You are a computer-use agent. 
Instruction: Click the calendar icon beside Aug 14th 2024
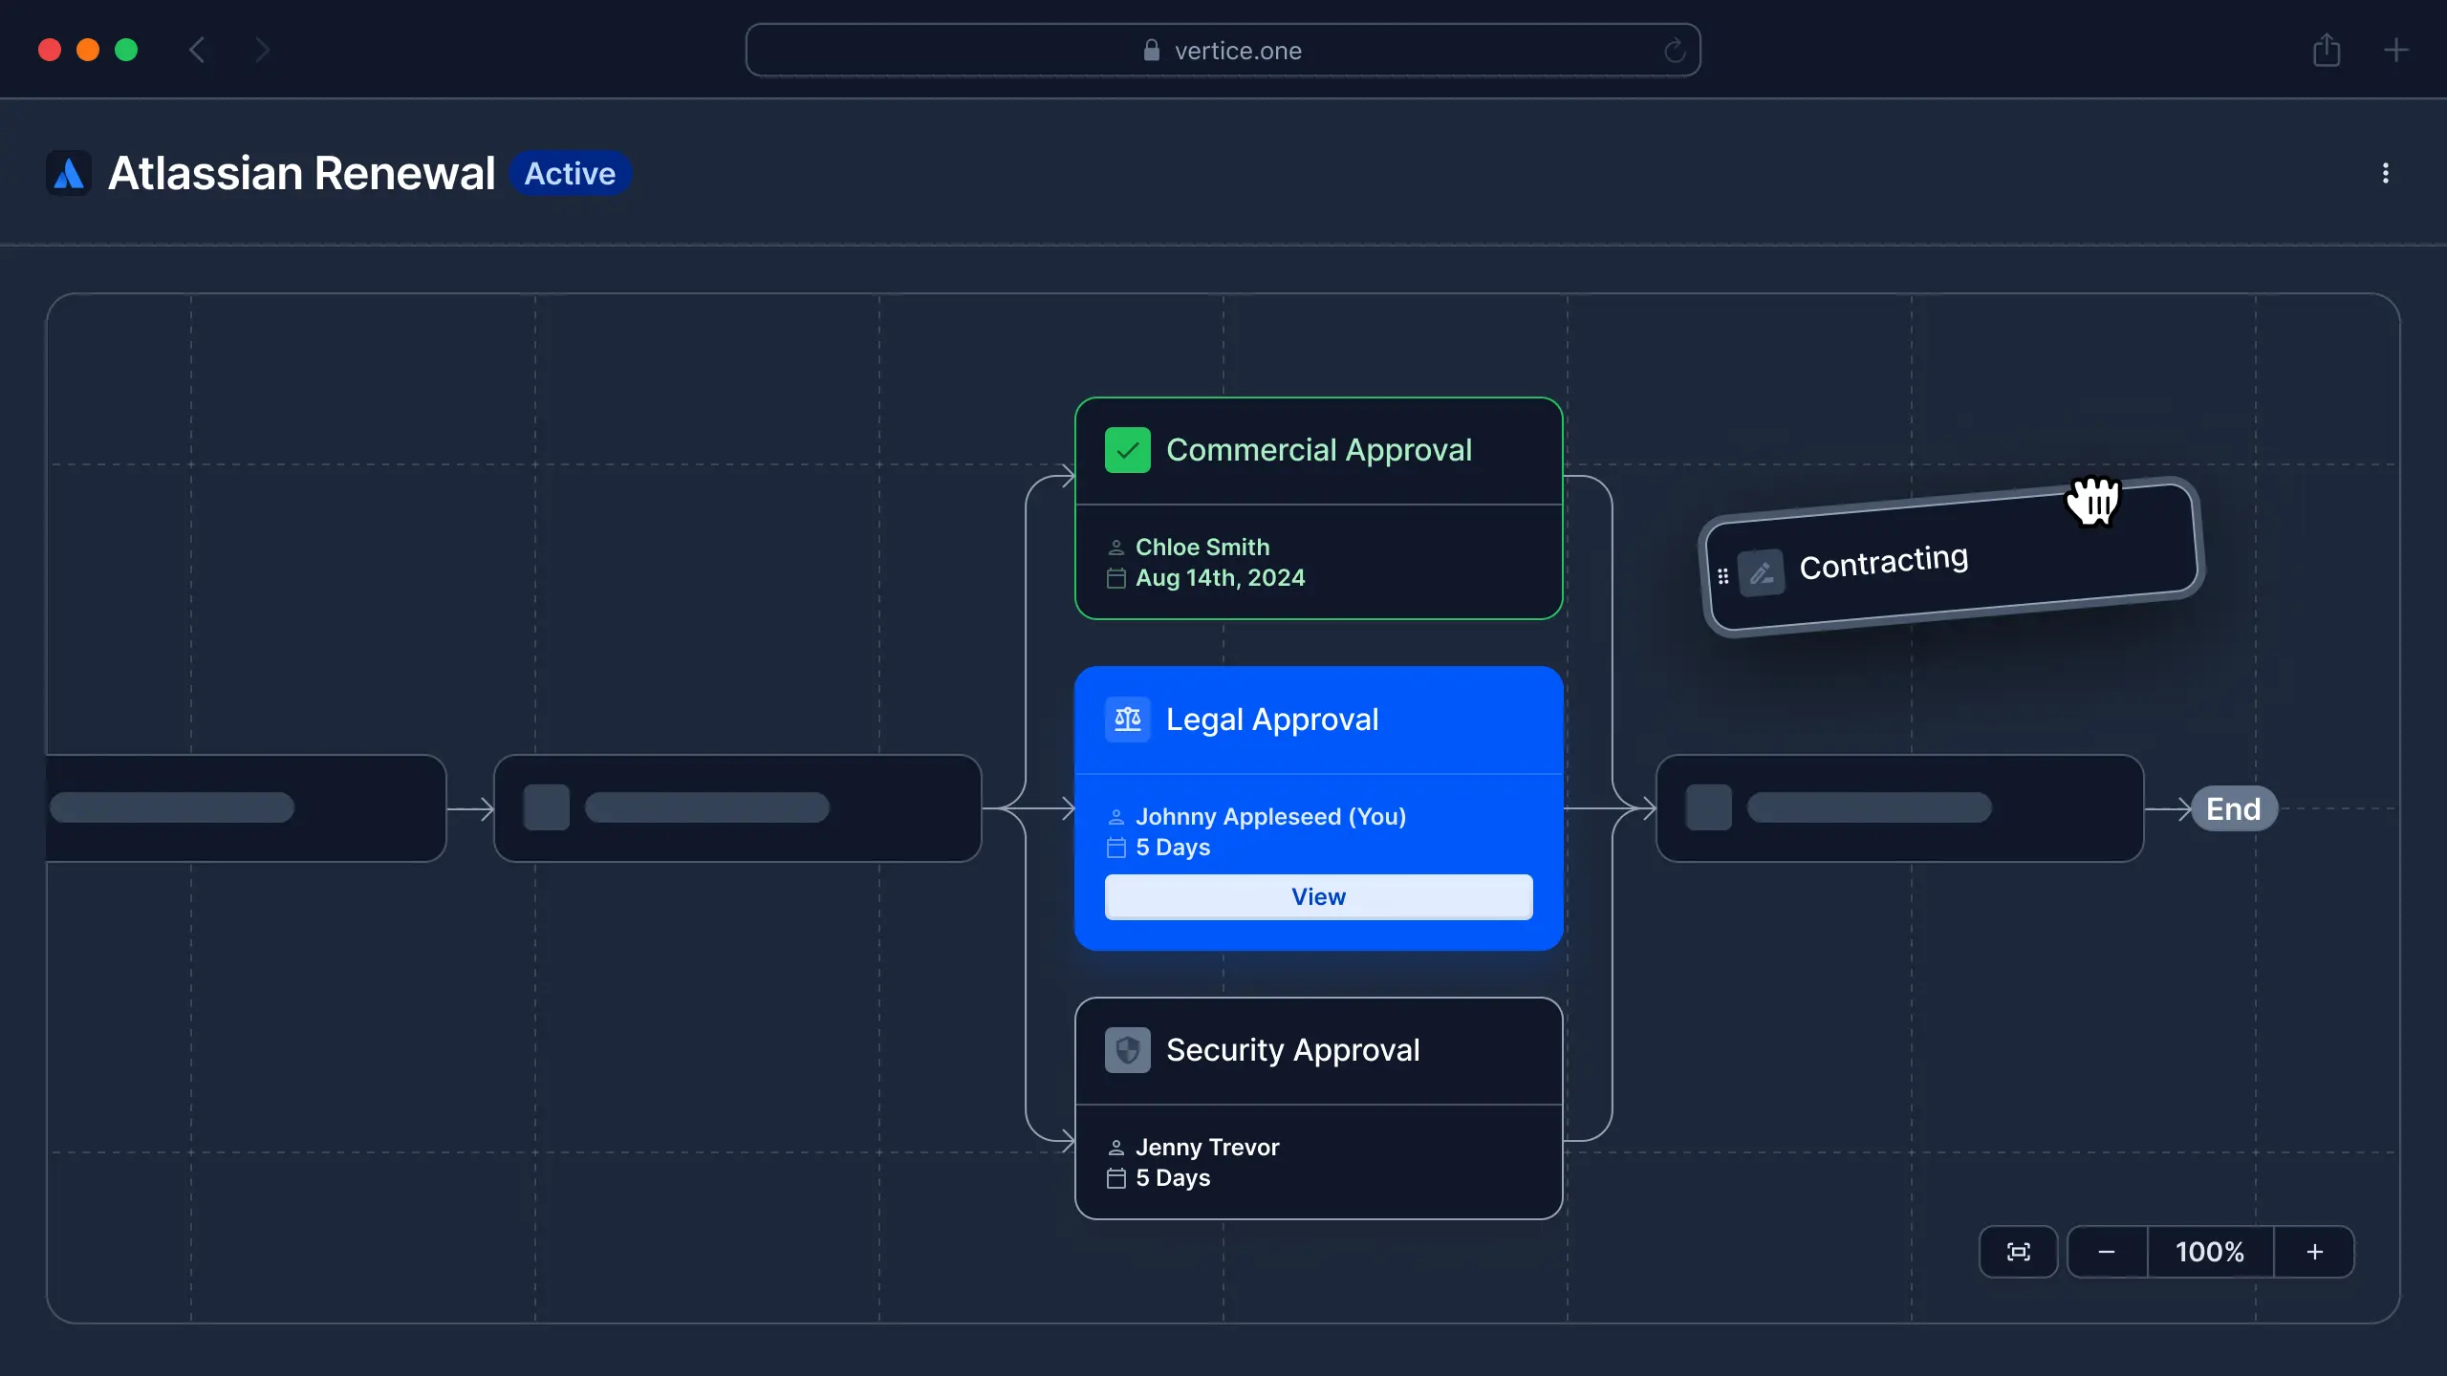(1115, 578)
